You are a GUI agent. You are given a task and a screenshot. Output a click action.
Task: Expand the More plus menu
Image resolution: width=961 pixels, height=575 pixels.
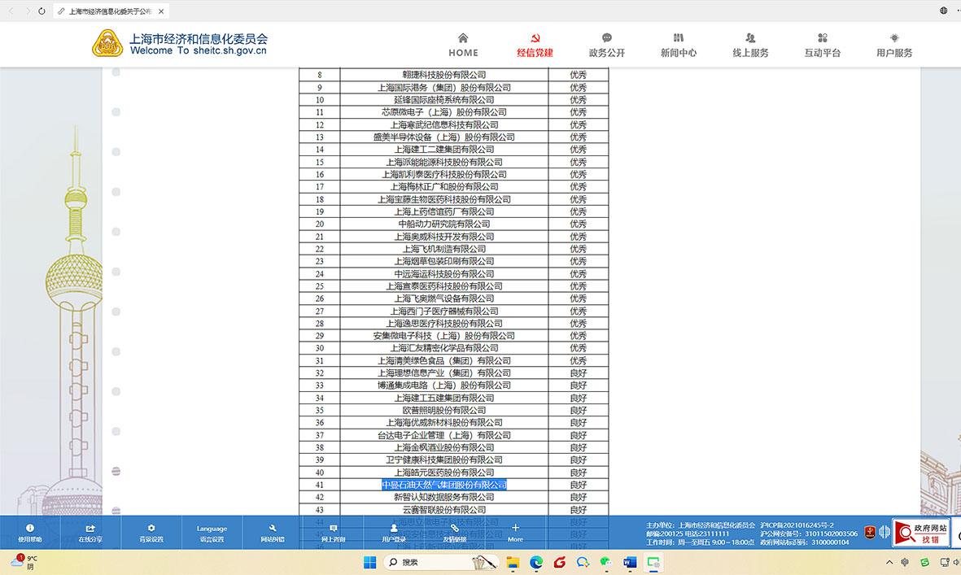[515, 533]
